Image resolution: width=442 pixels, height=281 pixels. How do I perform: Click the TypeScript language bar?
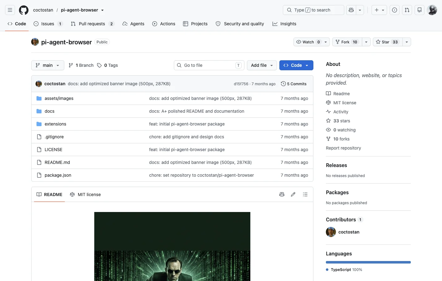pos(368,262)
